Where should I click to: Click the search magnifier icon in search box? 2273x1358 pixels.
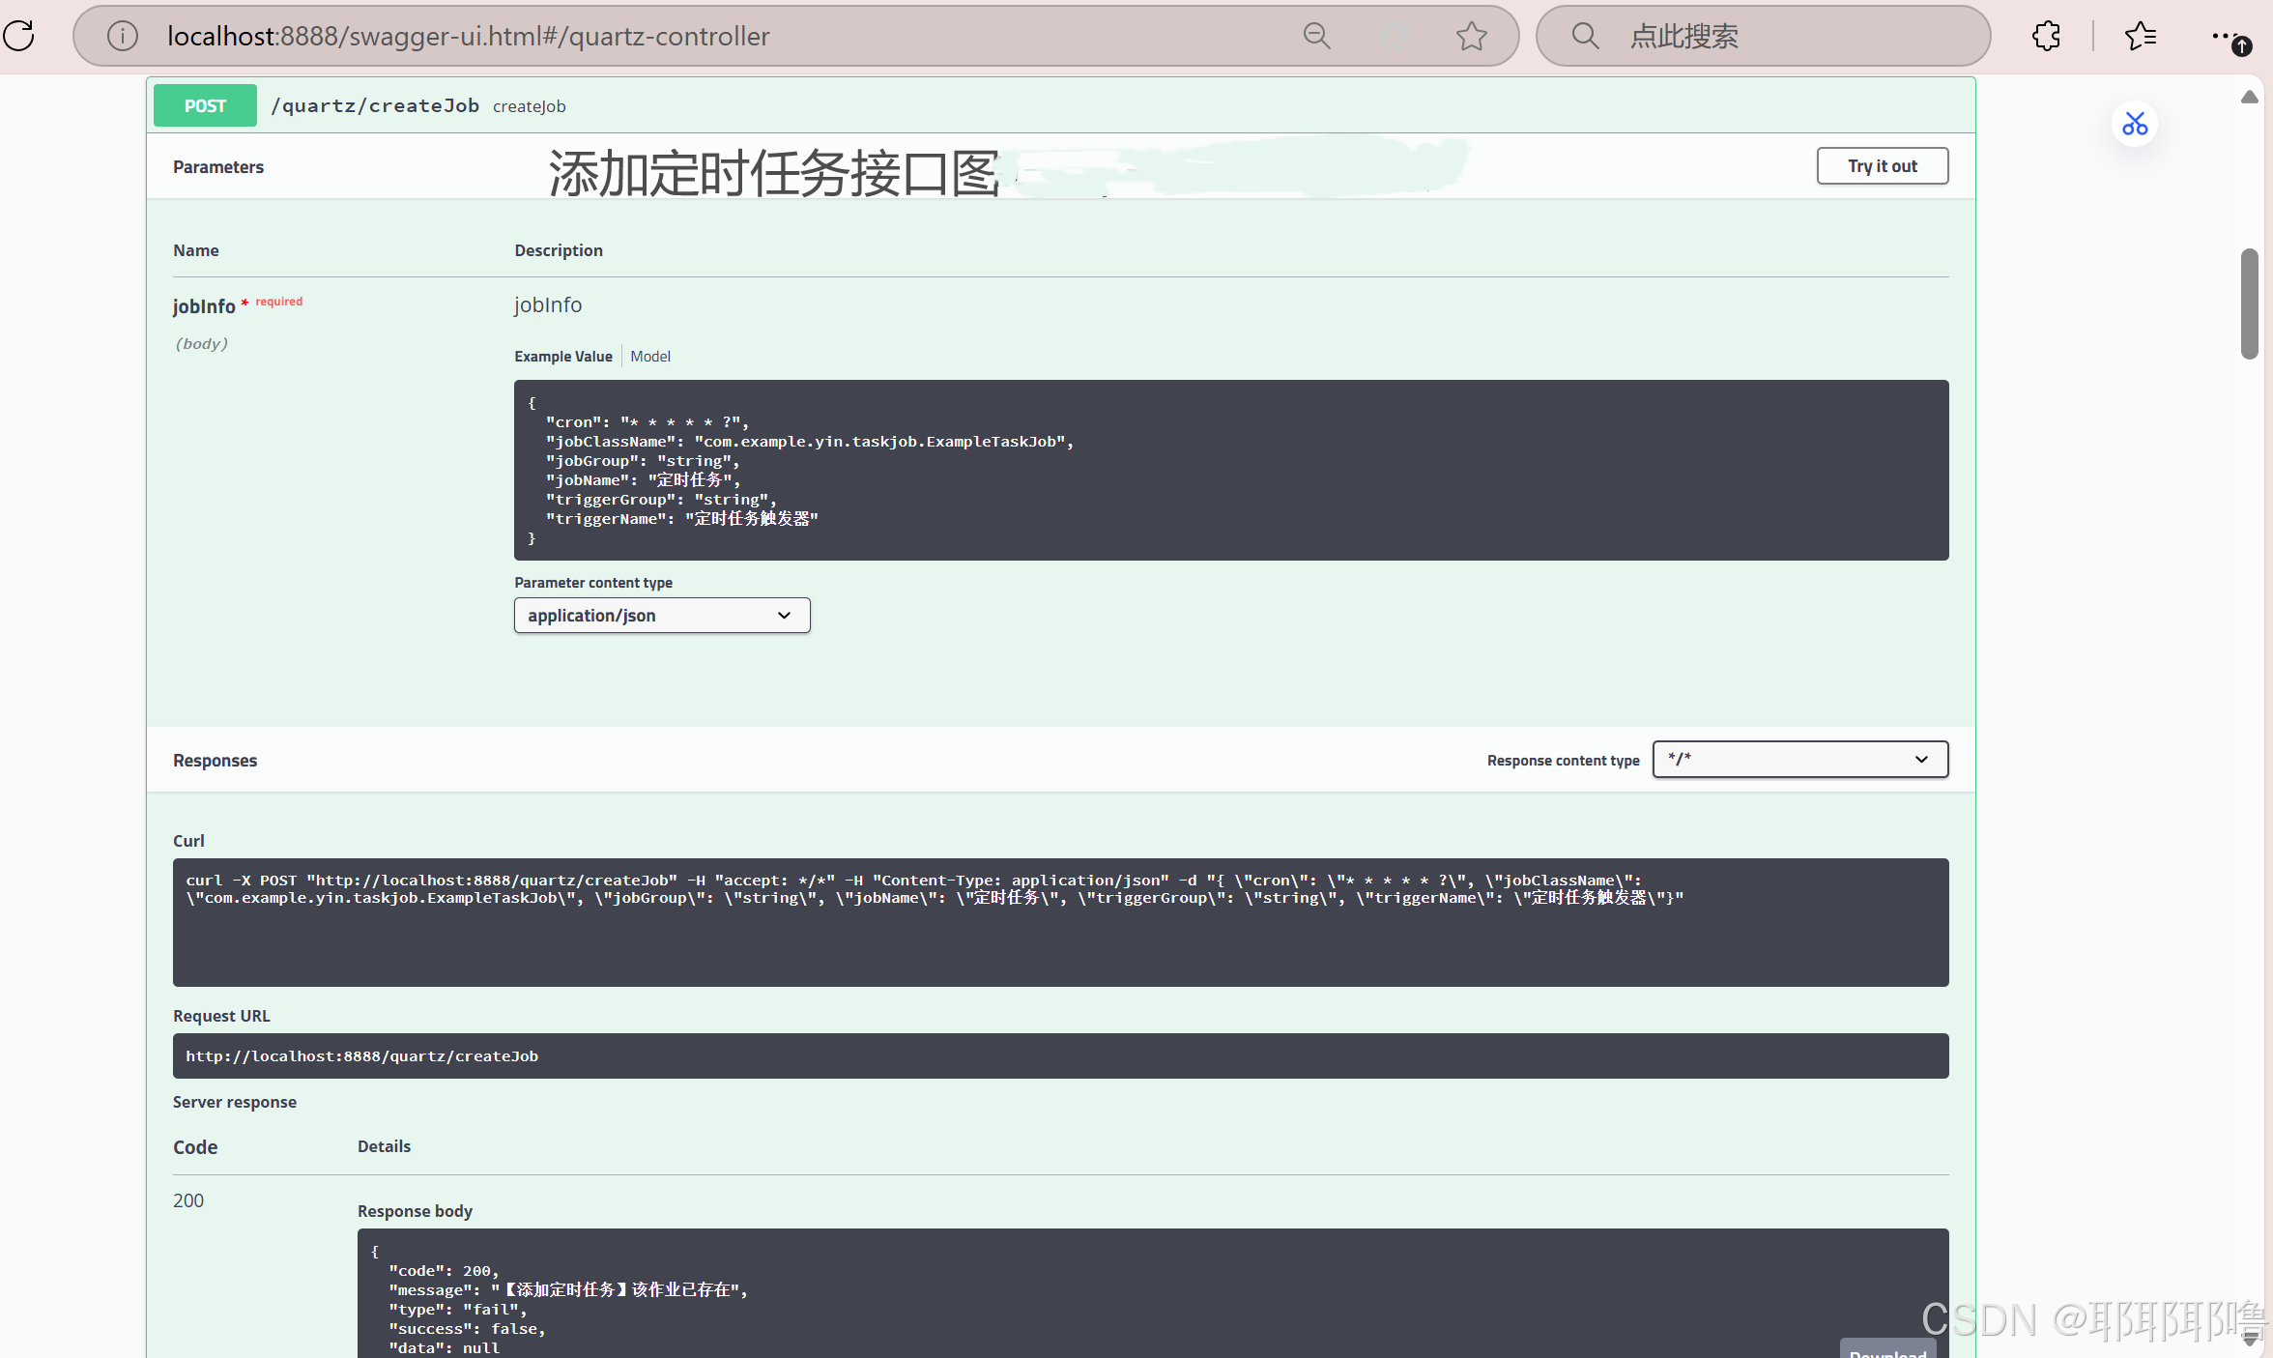[x=1585, y=36]
